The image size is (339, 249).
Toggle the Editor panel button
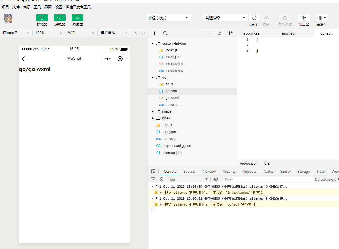[60, 18]
